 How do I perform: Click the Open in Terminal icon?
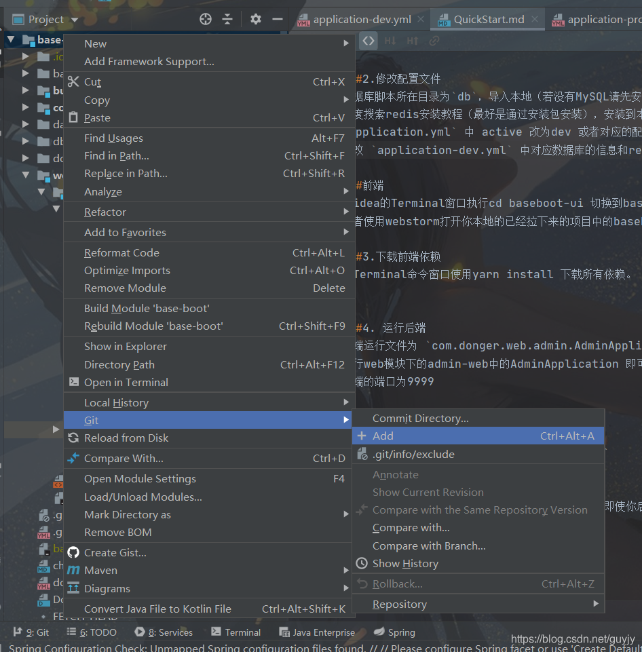click(x=74, y=382)
